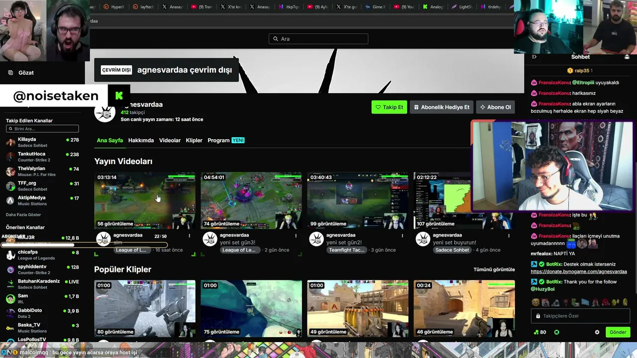Follow channel with Takip Et button

click(x=389, y=107)
